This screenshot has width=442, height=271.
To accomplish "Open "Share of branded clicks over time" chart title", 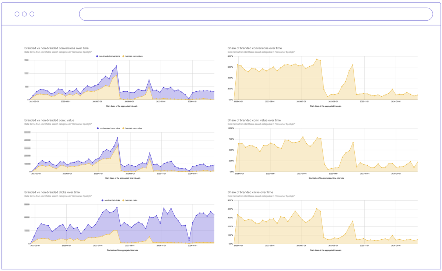I will [250, 192].
